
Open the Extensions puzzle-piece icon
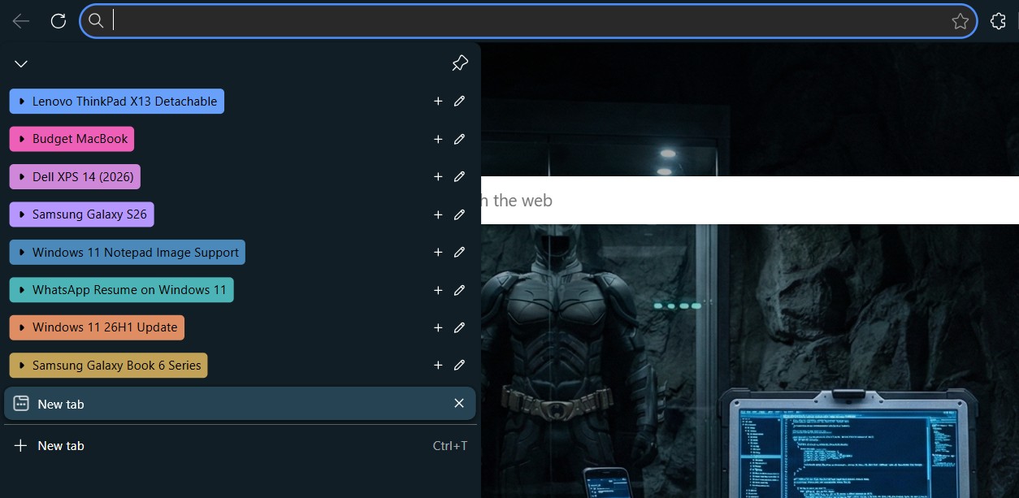click(x=998, y=20)
